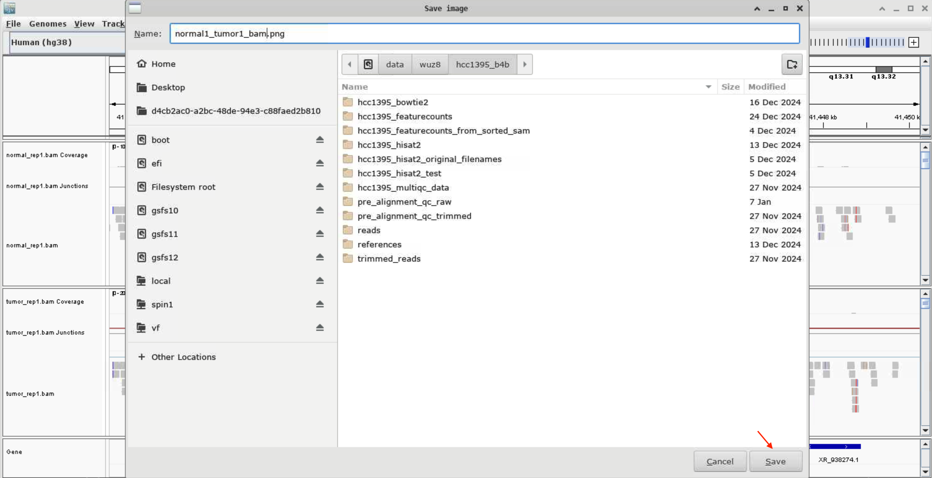Navigate back with left path arrow
This screenshot has height=478, width=932.
(350, 64)
